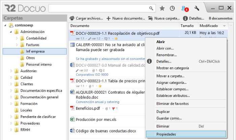This screenshot has width=236, height=140.
Task: Open the recent history clock icon
Action: [x=172, y=8]
